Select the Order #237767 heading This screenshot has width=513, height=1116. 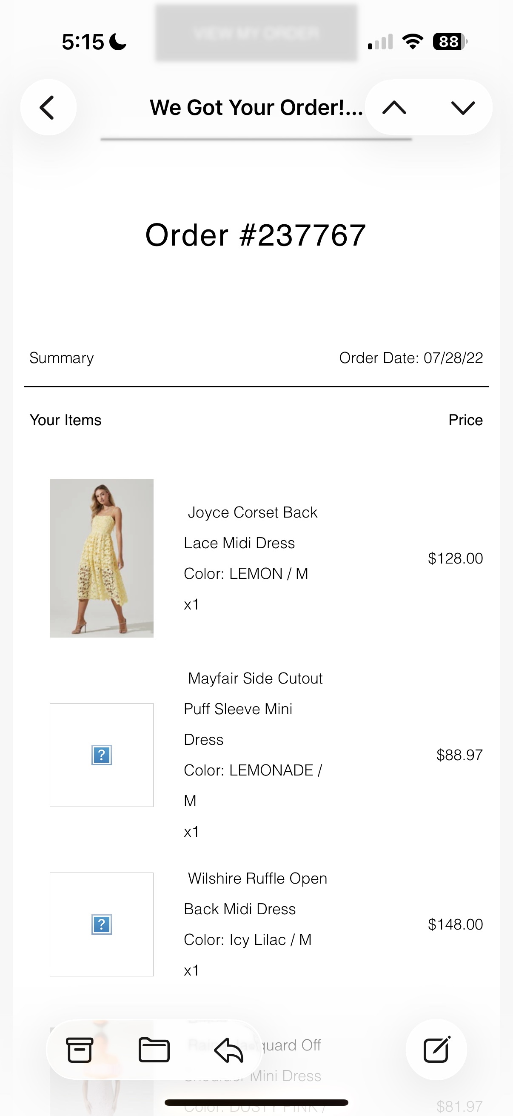coord(255,235)
